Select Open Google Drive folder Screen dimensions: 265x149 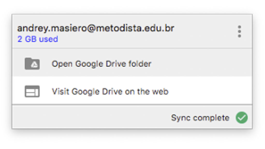tap(101, 64)
